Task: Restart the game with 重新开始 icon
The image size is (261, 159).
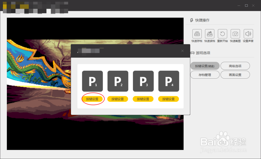Action: click(x=222, y=34)
